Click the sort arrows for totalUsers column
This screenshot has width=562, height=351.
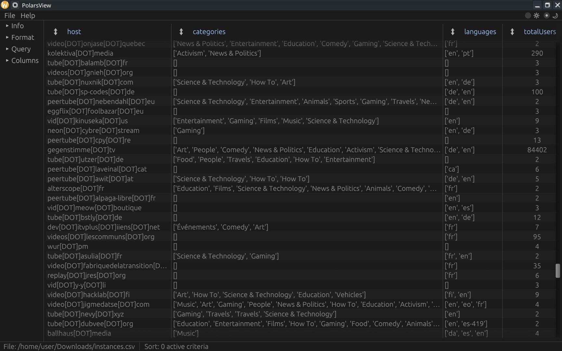(x=512, y=32)
